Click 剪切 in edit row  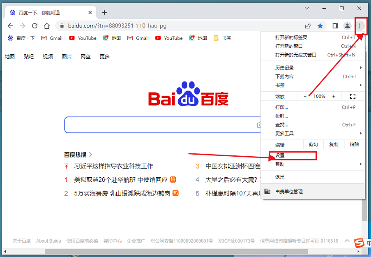[313, 144]
